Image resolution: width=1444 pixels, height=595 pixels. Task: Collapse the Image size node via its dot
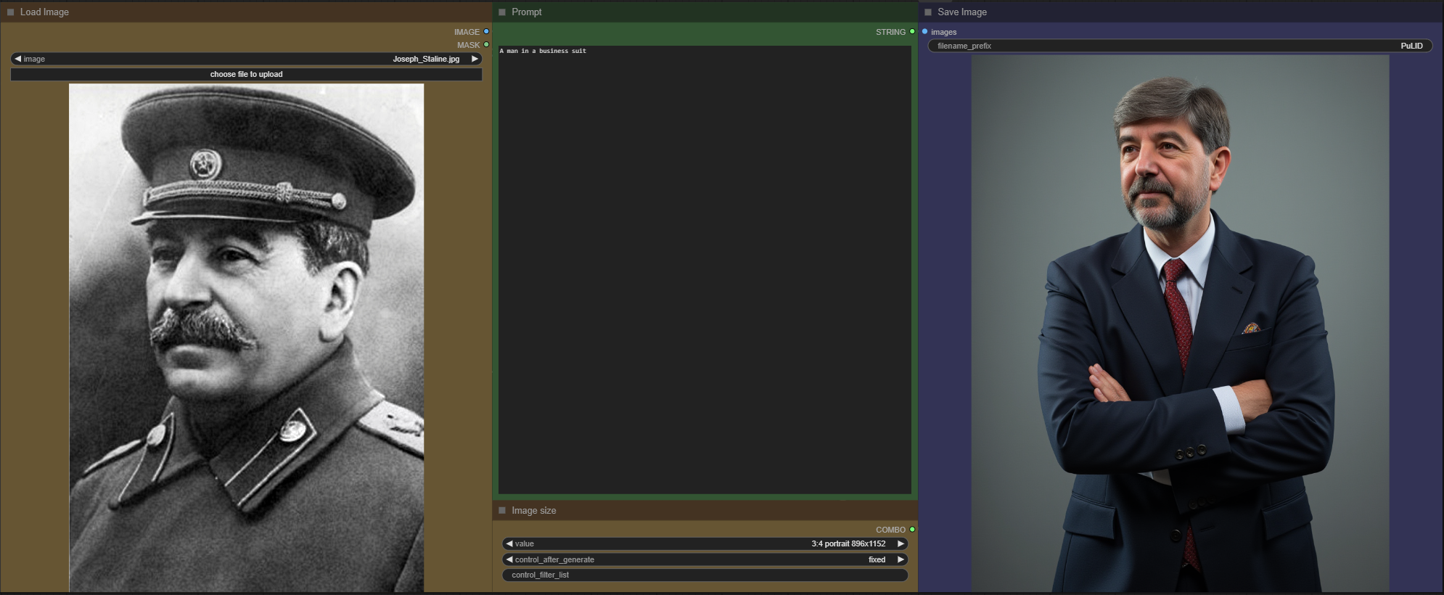(502, 511)
